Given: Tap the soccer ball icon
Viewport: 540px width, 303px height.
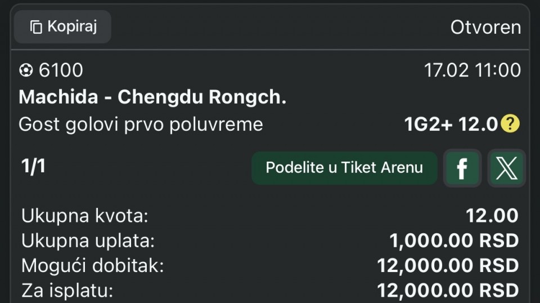Looking at the screenshot, I should click(x=26, y=70).
